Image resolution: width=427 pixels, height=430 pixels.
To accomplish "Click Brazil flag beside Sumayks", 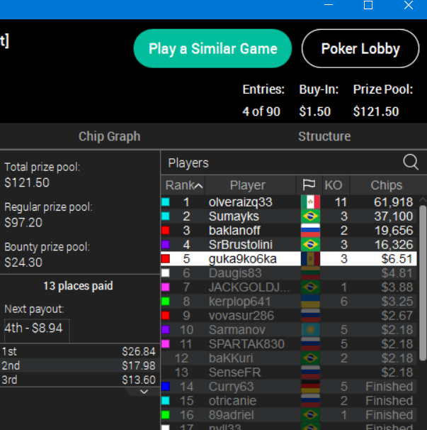I will pyautogui.click(x=310, y=216).
